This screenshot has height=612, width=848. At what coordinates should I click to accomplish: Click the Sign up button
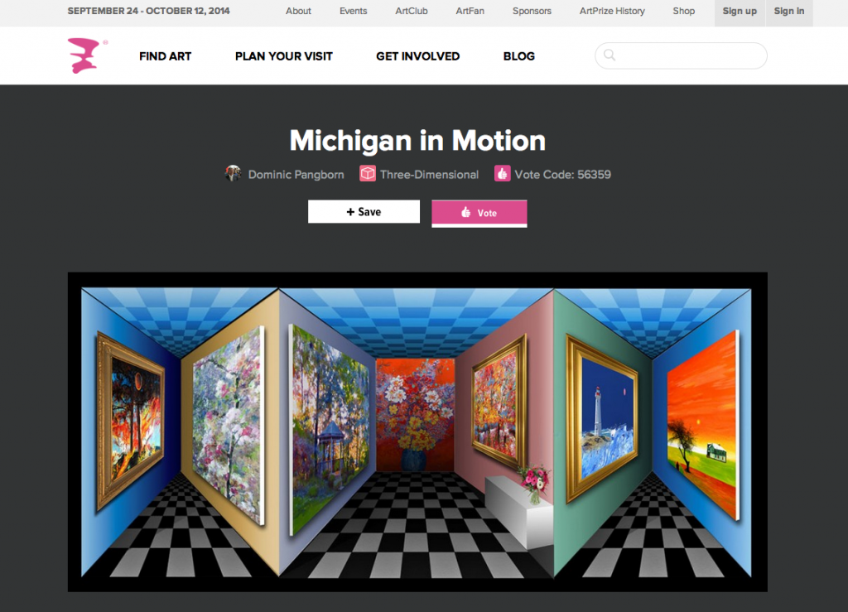coord(740,12)
